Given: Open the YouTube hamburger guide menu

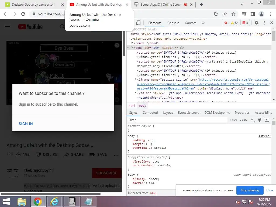Looking at the screenshot, I should point(7,27).
